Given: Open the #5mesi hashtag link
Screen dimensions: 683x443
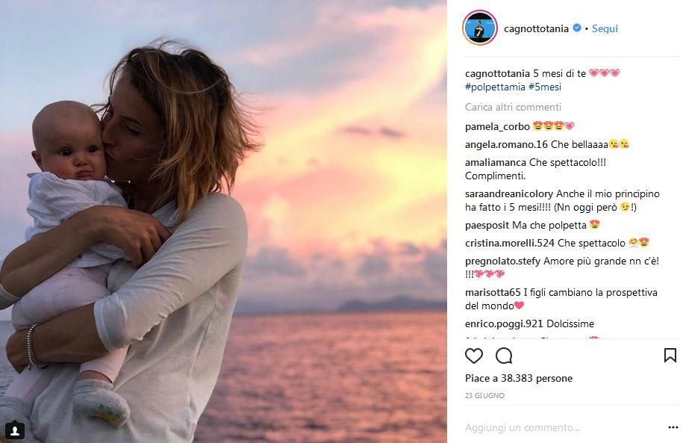Looking at the screenshot, I should pyautogui.click(x=544, y=87).
